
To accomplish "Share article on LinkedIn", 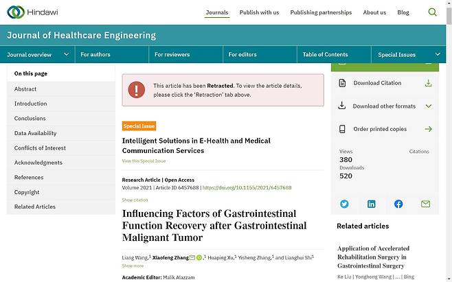I will pyautogui.click(x=372, y=204).
